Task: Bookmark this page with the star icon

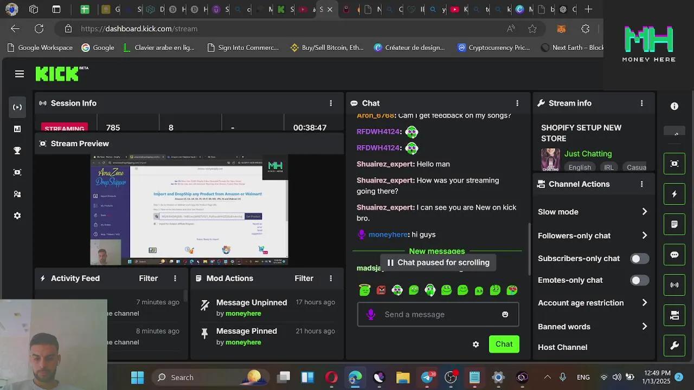Action: tap(532, 29)
